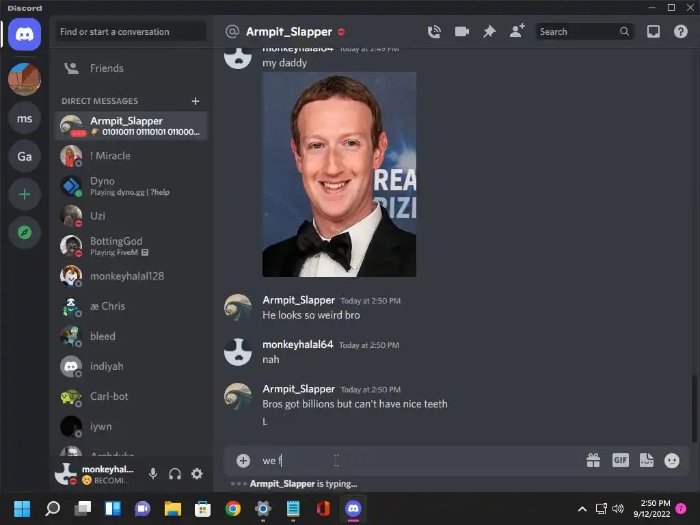The image size is (700, 525).
Task: Open the gift Nitro icon
Action: pos(593,460)
